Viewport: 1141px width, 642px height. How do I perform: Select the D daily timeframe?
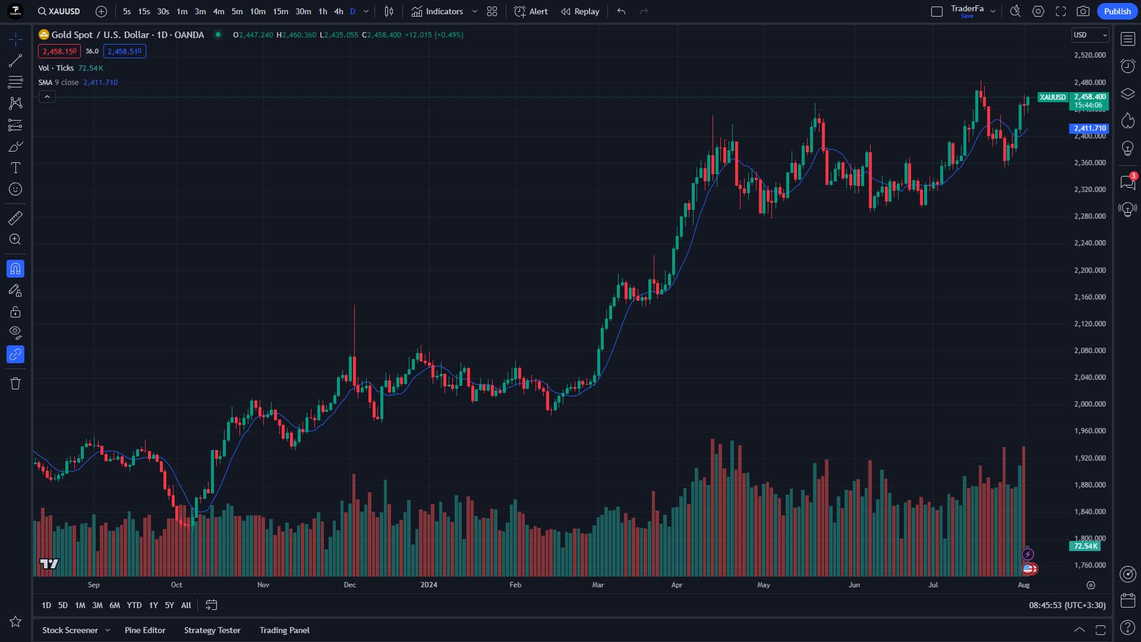tap(353, 11)
